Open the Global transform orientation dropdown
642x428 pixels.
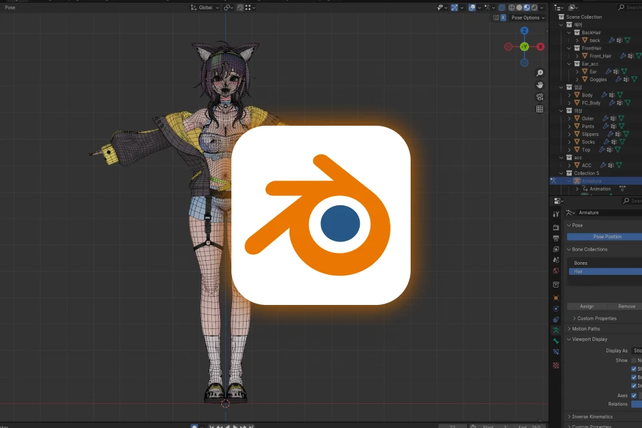(x=205, y=7)
